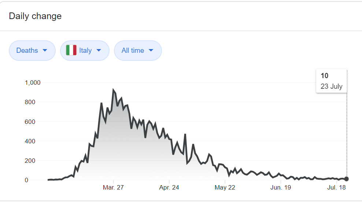Viewport: 362px width, 202px height.
Task: Expand the Italy country selector
Action: pos(85,51)
